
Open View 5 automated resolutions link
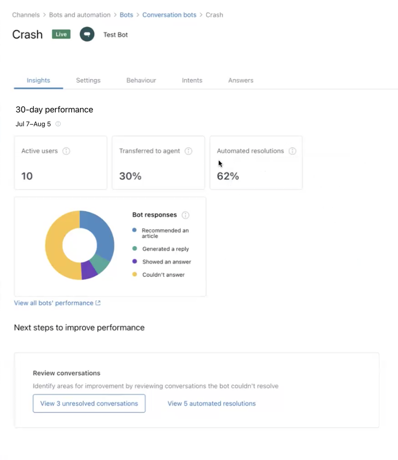[212, 403]
